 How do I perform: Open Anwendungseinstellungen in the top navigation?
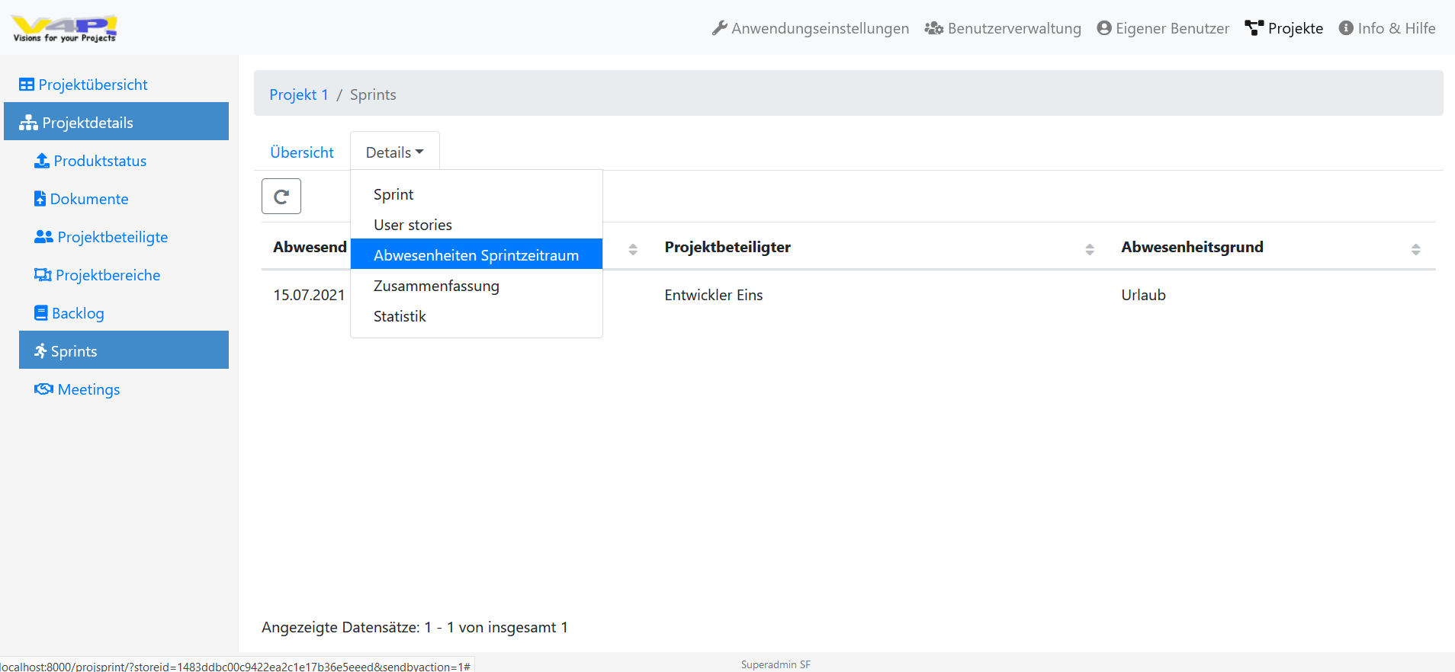point(811,28)
